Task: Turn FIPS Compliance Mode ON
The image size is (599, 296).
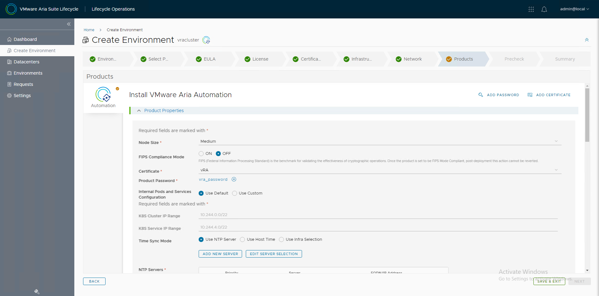Action: pyautogui.click(x=201, y=154)
